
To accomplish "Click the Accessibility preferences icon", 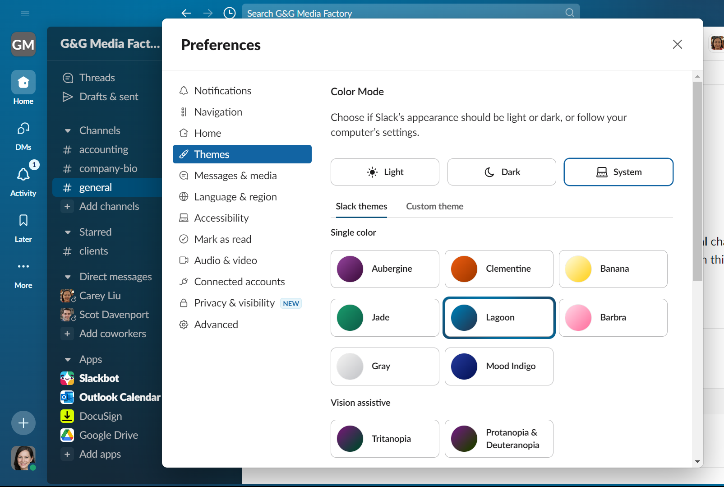I will pos(184,218).
